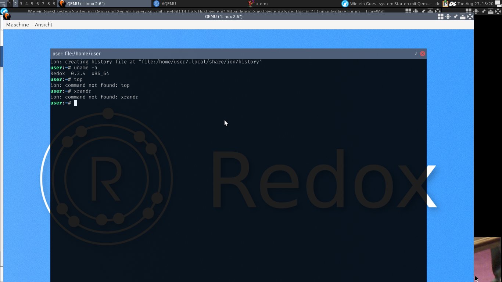Switch to workspace 4 in the pager
This screenshot has width=502, height=282.
point(26,4)
